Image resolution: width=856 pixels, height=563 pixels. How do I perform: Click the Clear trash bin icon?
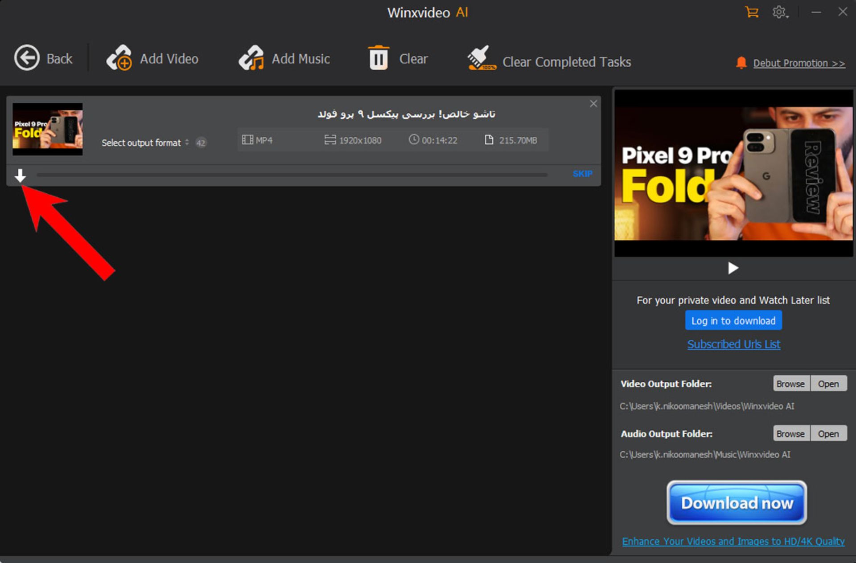379,58
